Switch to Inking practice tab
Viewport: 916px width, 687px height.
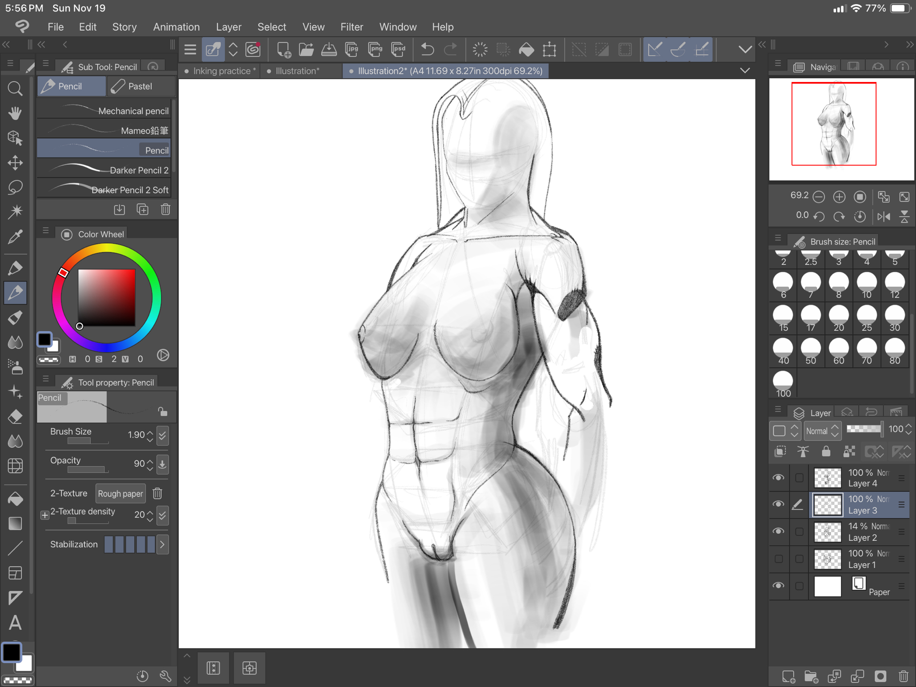point(221,71)
